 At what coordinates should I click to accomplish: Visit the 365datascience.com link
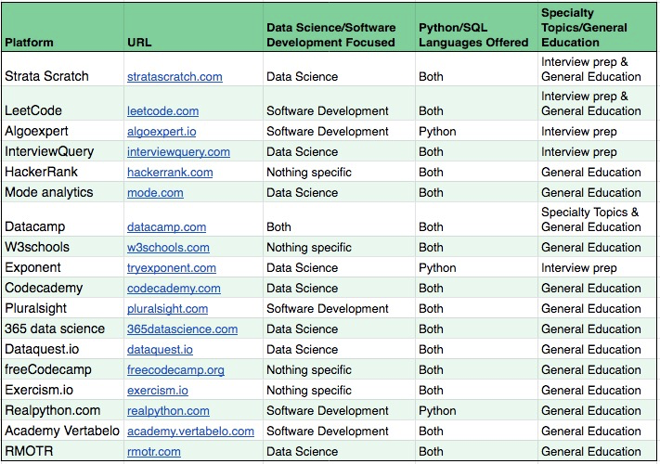pos(182,329)
